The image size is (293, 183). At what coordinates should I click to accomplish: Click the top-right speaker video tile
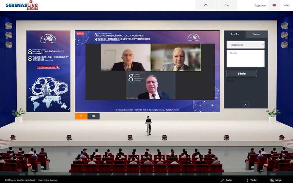(x=176, y=57)
